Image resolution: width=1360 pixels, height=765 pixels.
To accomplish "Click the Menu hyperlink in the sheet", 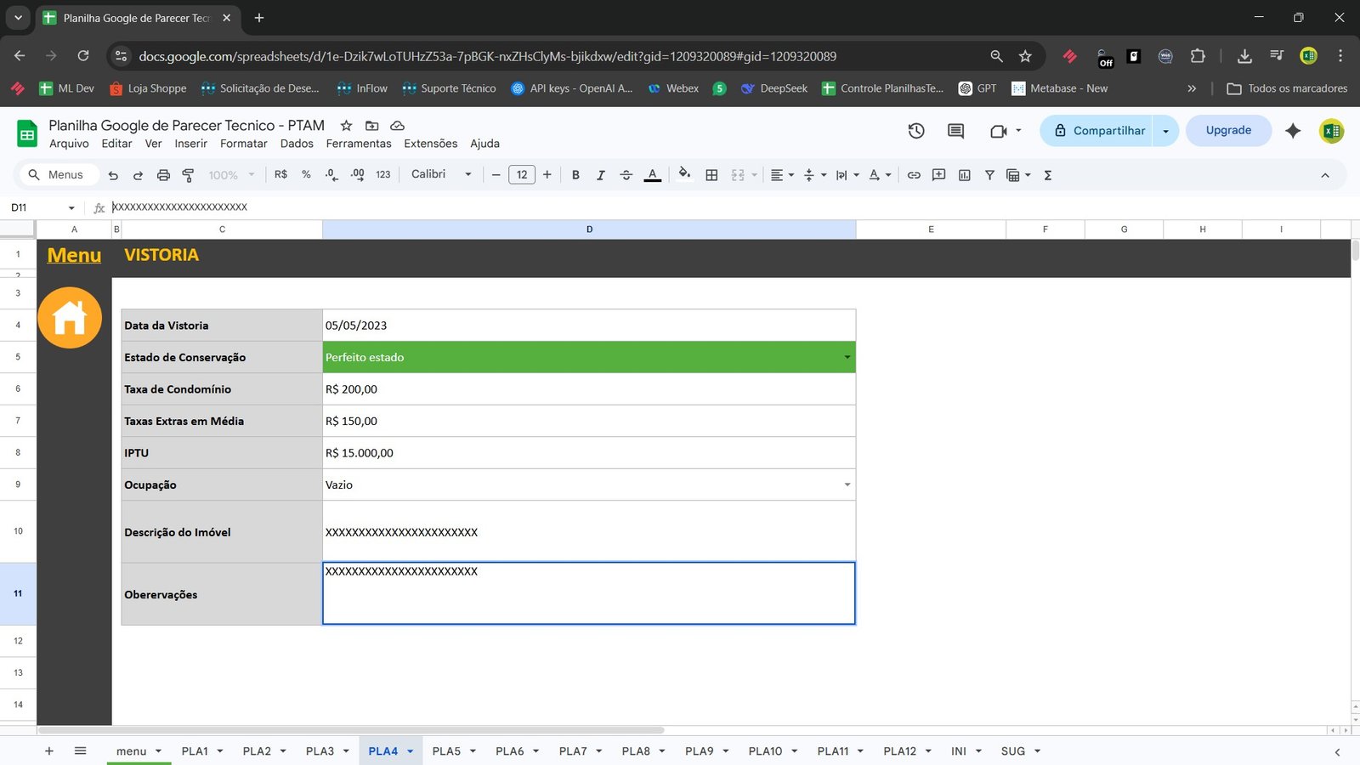I will tap(74, 254).
